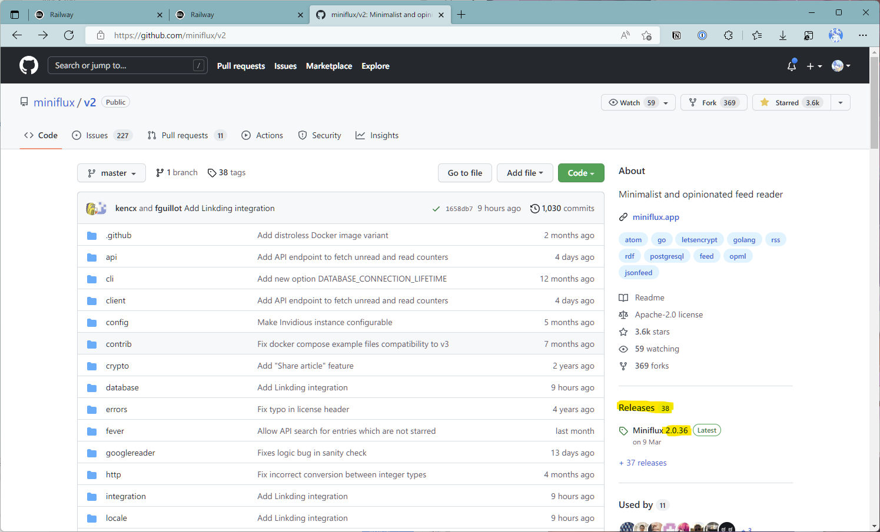Open the .github folder
The image size is (880, 532).
point(119,235)
